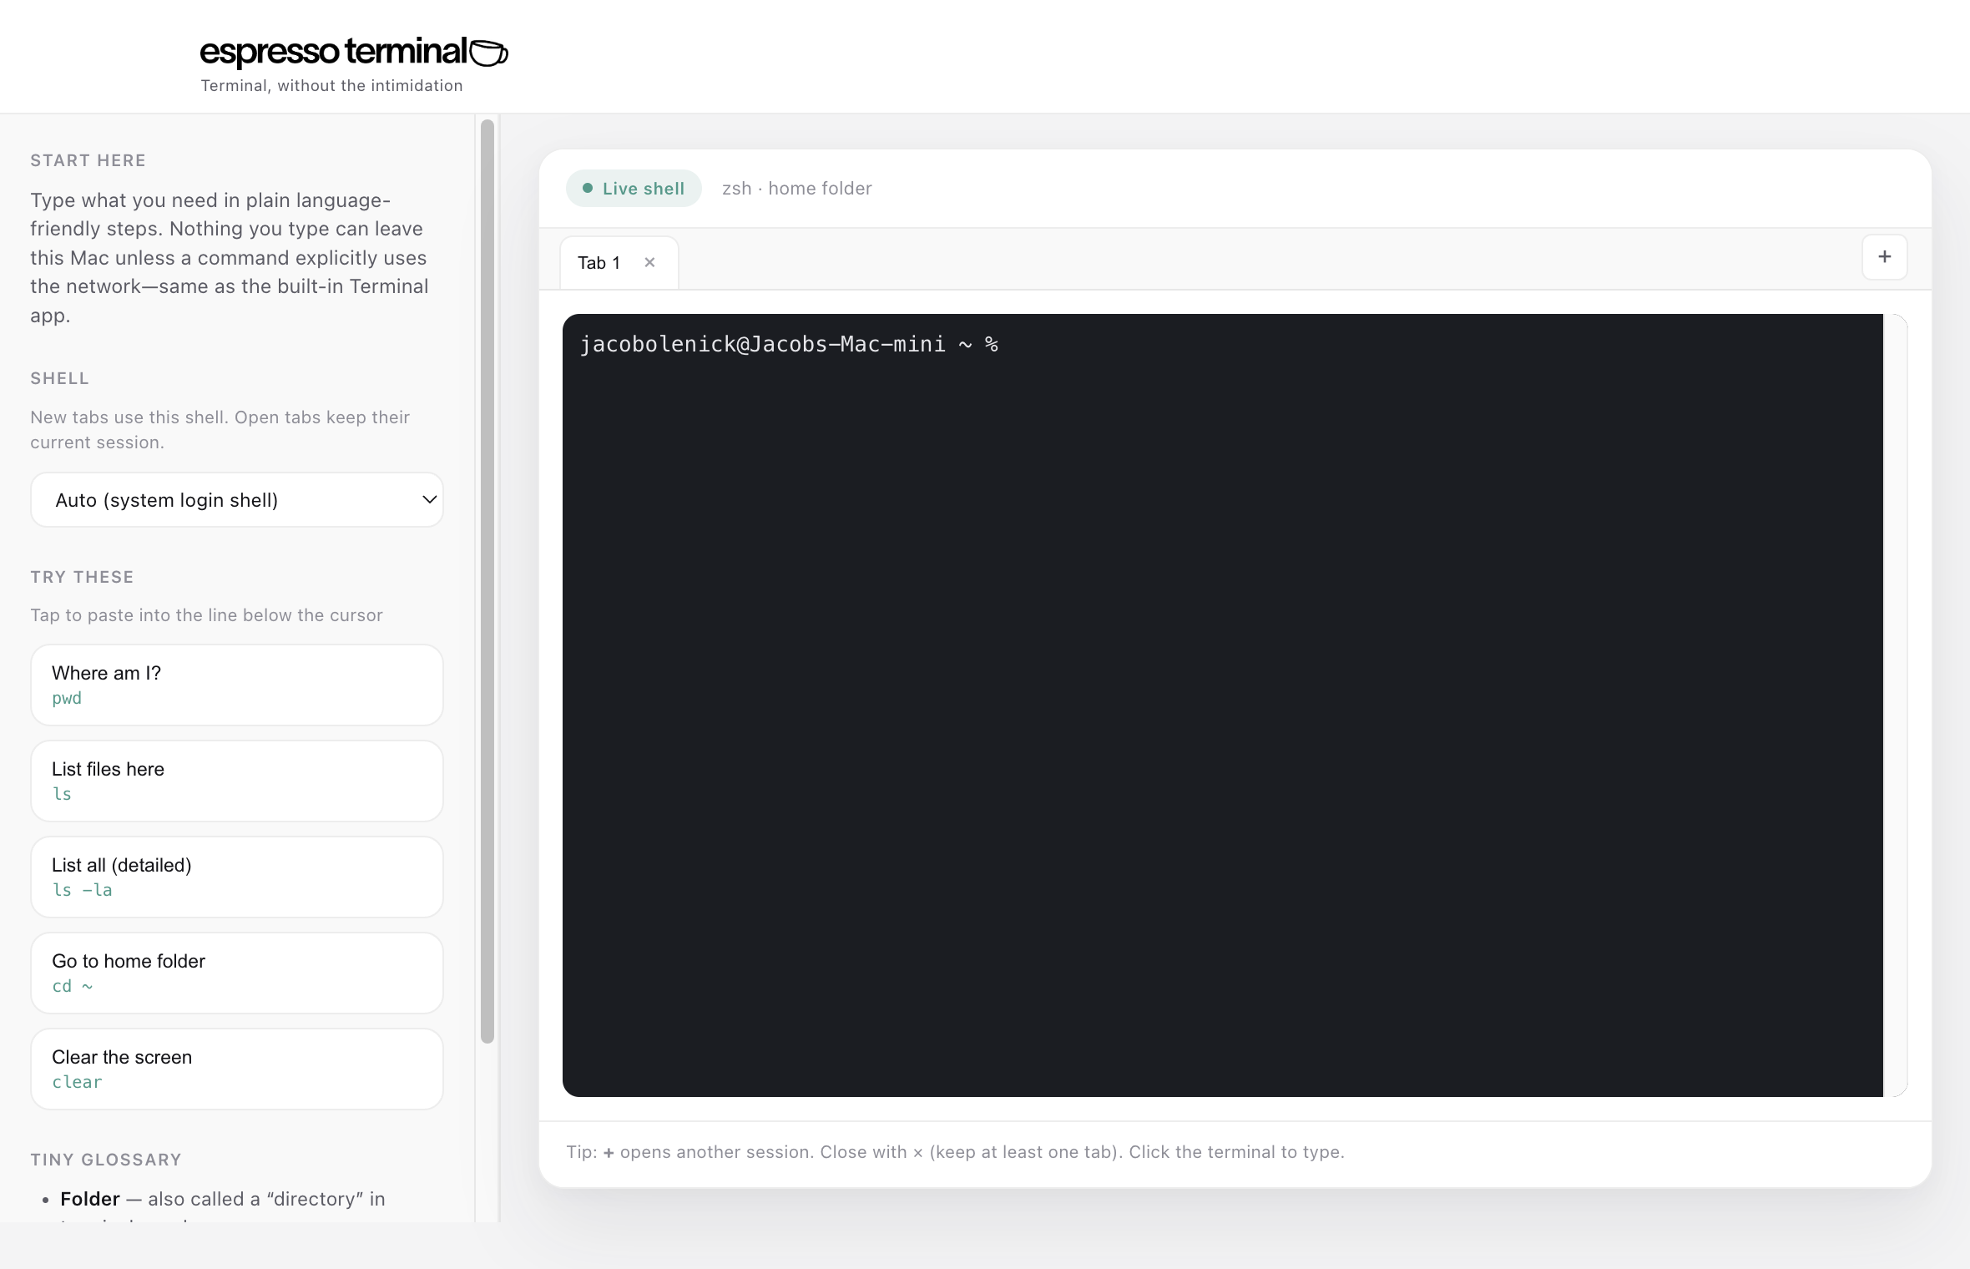Choose the 'List all (detailed)' suggestion

(237, 877)
